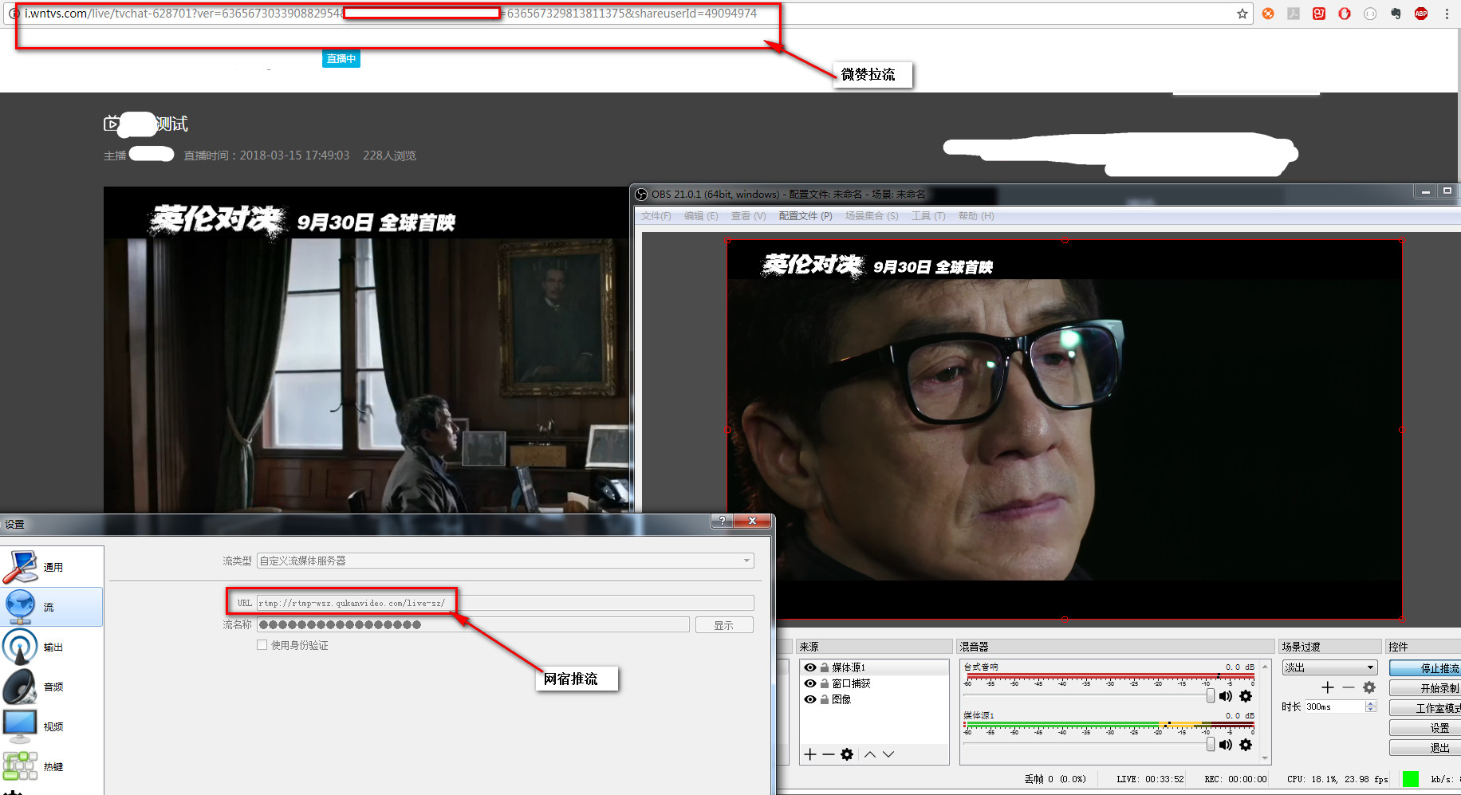Open the Adblock Plus ABP extension
Image resolution: width=1461 pixels, height=795 pixels.
[1421, 14]
